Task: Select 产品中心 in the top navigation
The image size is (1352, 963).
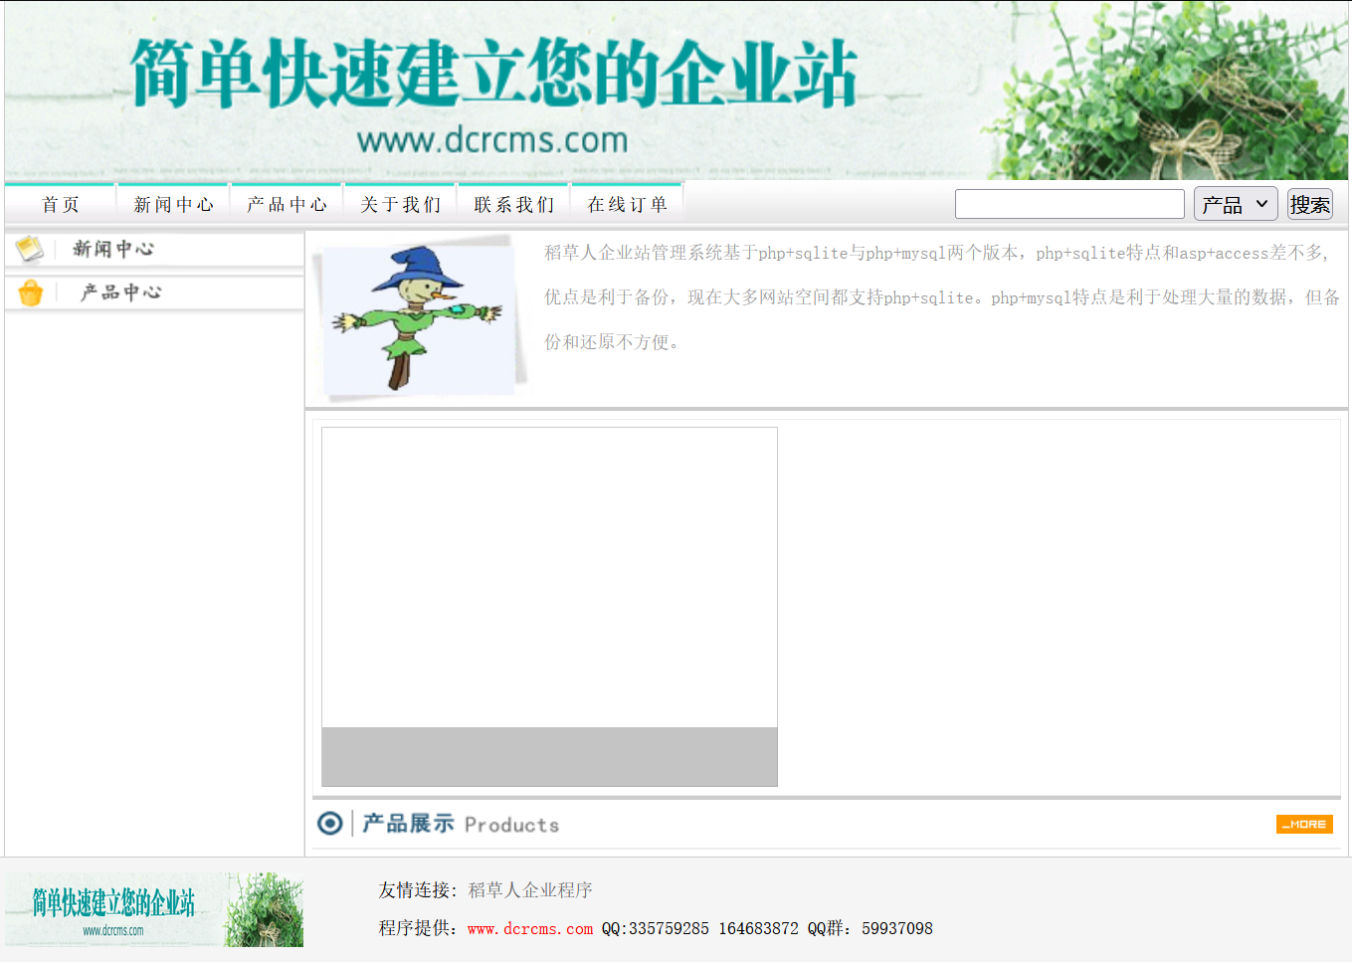Action: (x=288, y=205)
